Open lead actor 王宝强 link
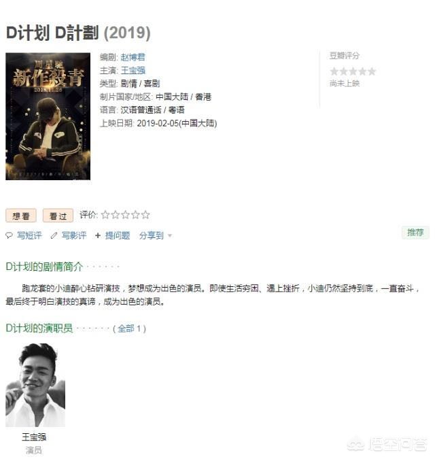Viewport: 435px width, 459px height. (133, 70)
